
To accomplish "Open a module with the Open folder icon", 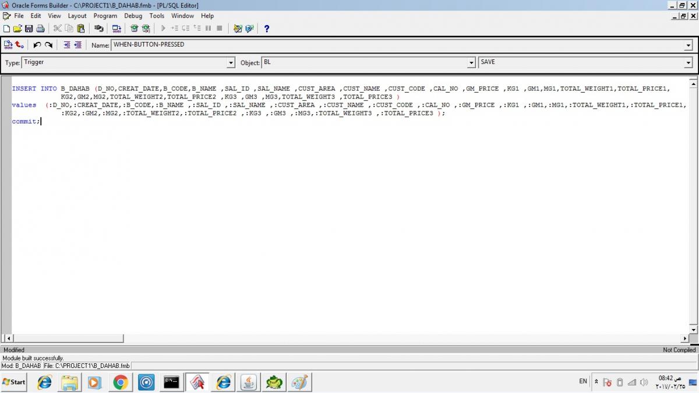I will tap(17, 29).
